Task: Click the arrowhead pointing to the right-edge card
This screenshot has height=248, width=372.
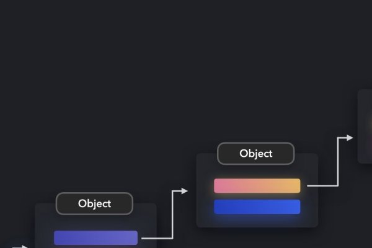Action: (x=349, y=138)
